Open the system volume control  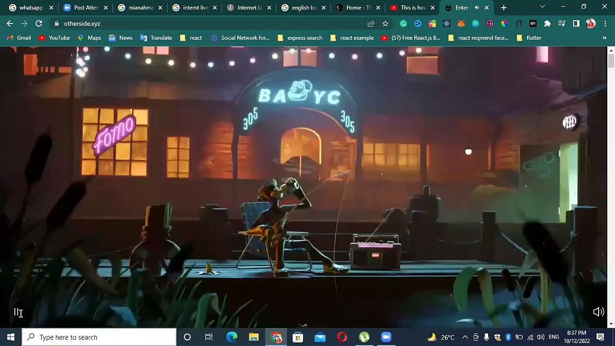[x=541, y=337]
